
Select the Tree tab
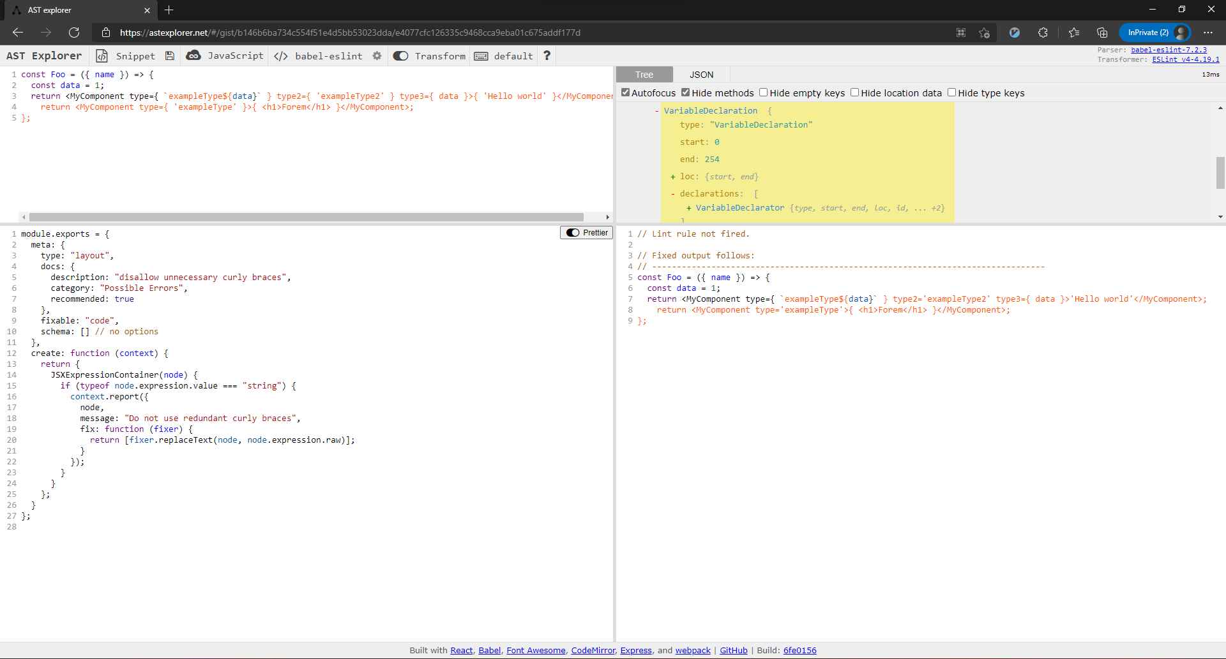coord(644,75)
